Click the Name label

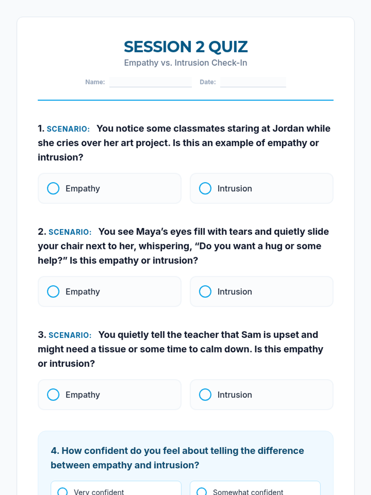[95, 82]
